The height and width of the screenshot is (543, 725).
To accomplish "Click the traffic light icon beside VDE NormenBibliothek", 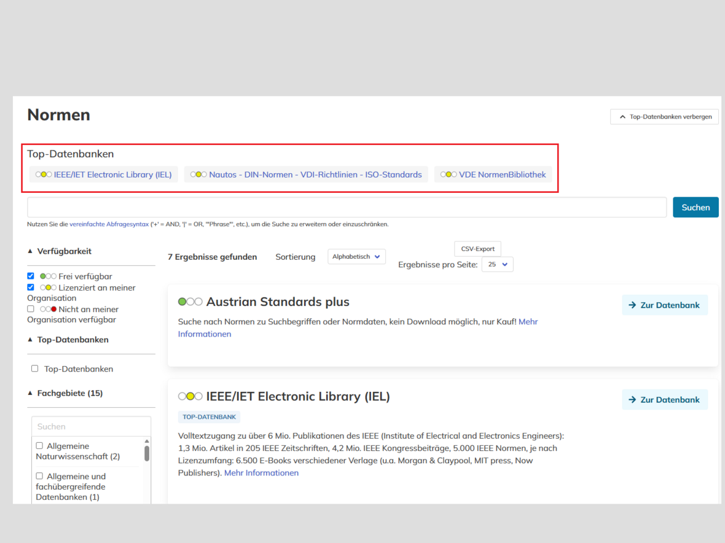I will pyautogui.click(x=449, y=174).
